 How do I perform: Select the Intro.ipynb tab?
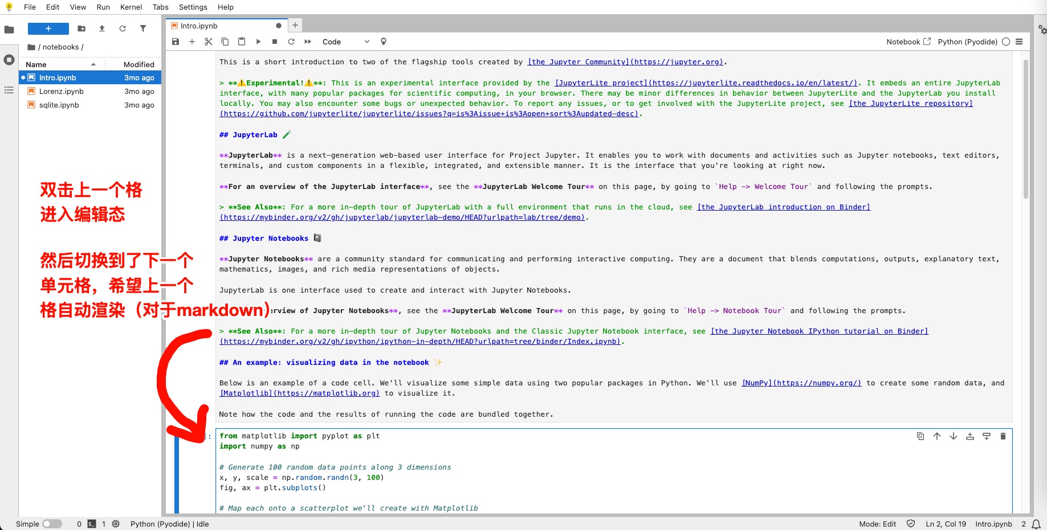point(226,26)
